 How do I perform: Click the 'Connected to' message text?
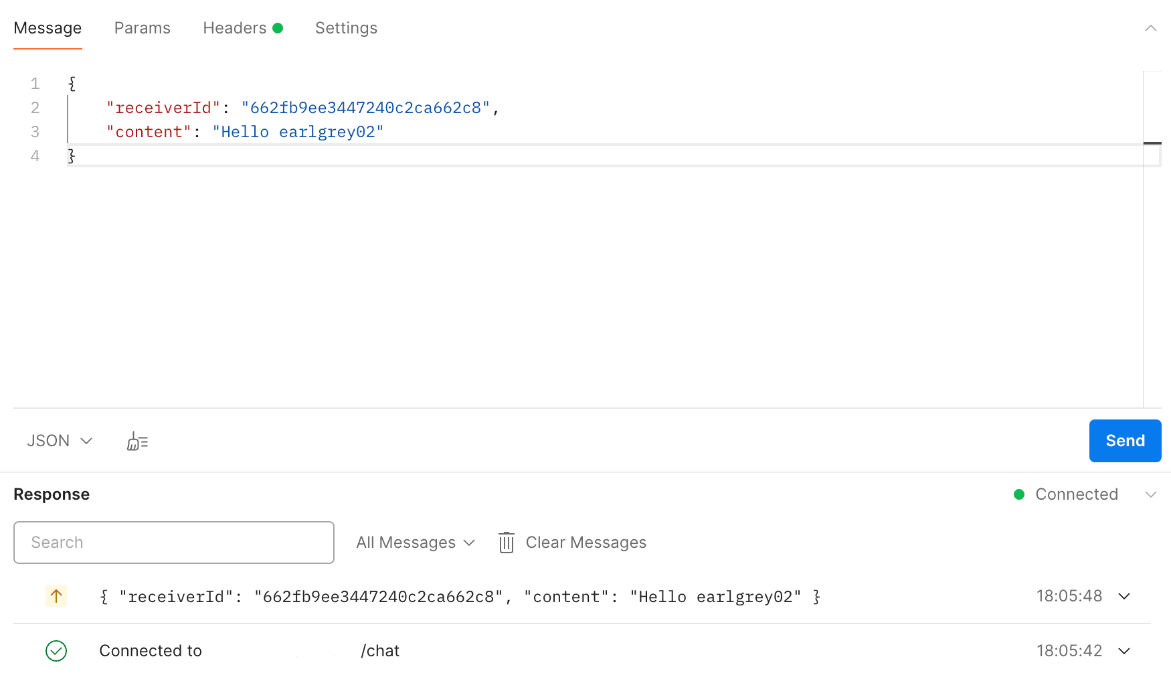click(151, 651)
